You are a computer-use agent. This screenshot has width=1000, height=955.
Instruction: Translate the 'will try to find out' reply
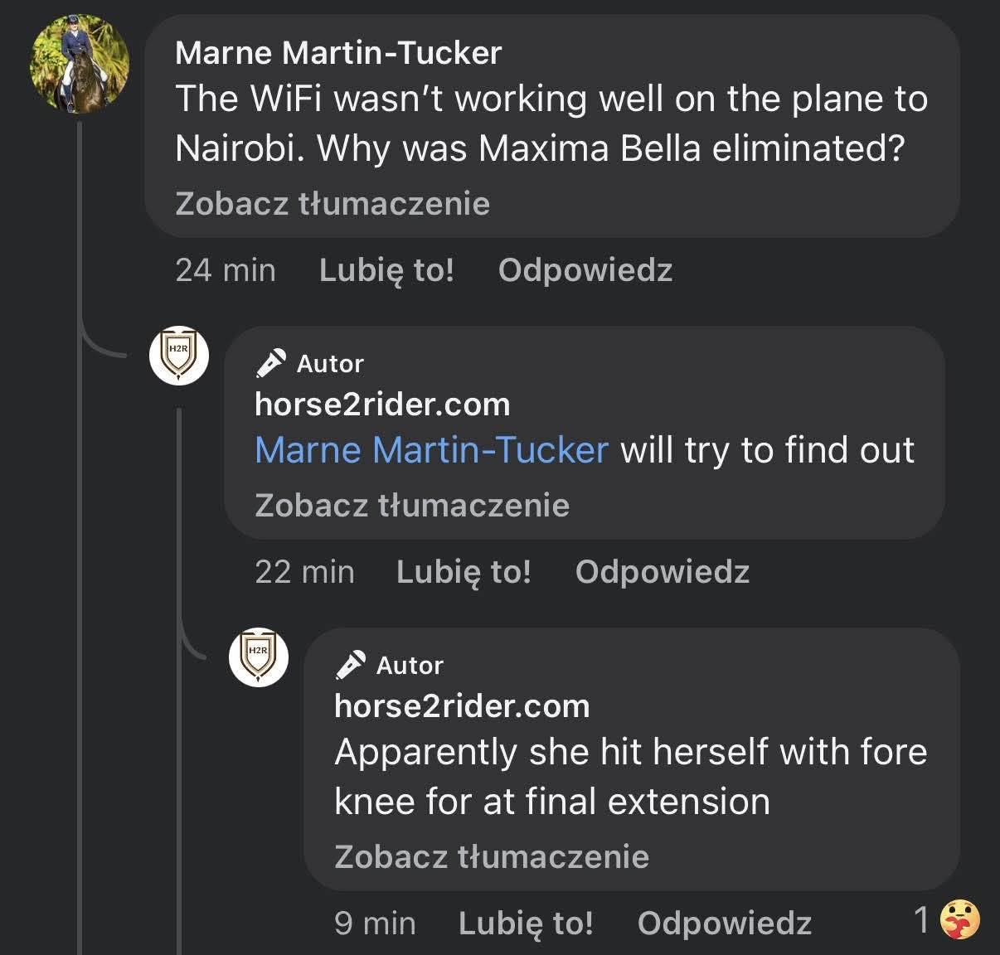click(412, 505)
